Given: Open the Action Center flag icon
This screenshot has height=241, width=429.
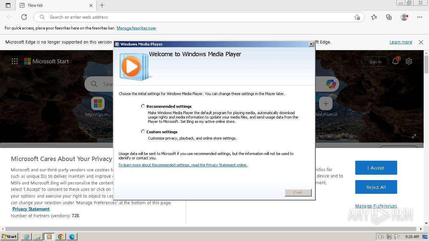Looking at the screenshot, I should [396, 237].
